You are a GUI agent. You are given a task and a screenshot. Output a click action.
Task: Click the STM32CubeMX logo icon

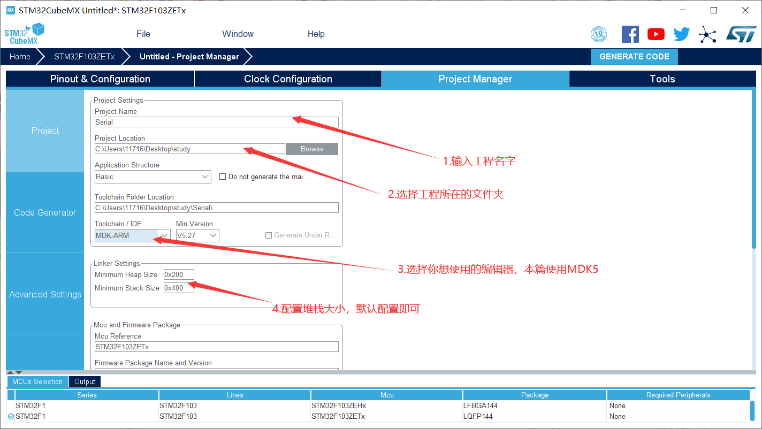25,34
